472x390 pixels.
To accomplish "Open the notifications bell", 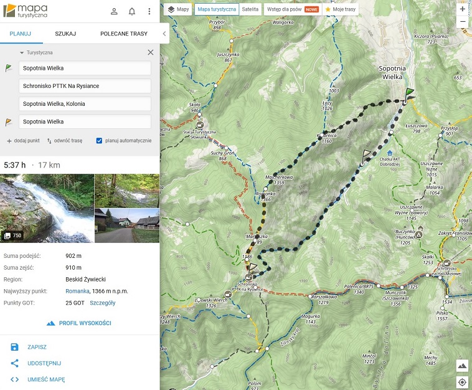I will [132, 11].
